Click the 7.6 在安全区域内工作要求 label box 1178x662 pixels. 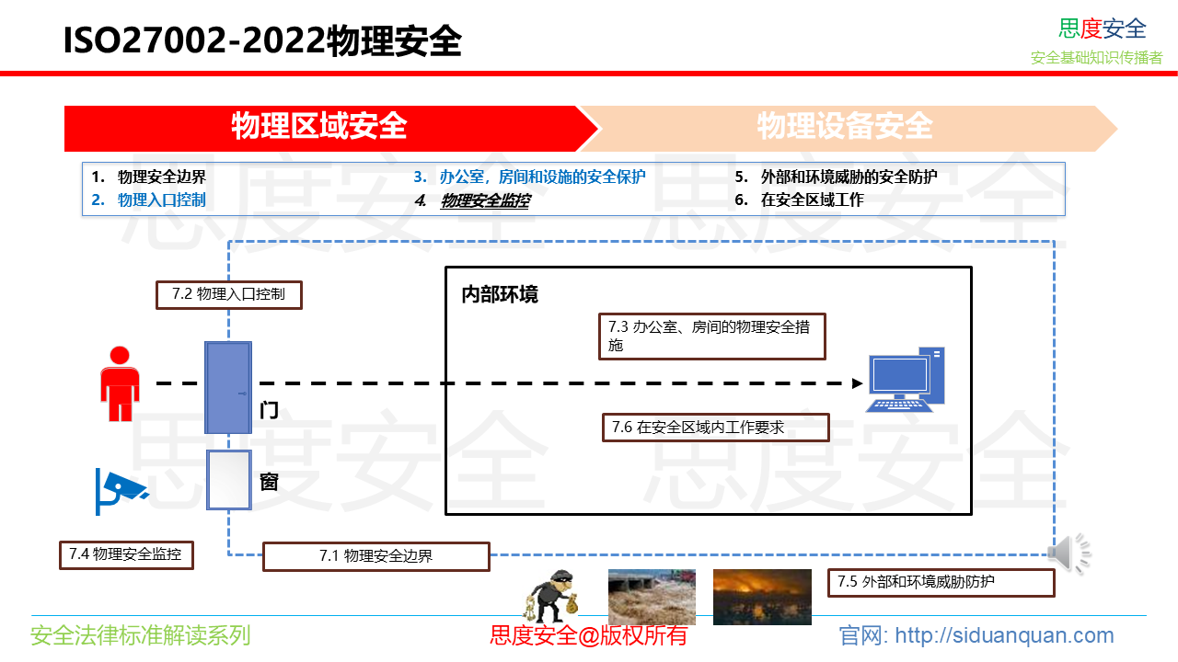(x=715, y=428)
